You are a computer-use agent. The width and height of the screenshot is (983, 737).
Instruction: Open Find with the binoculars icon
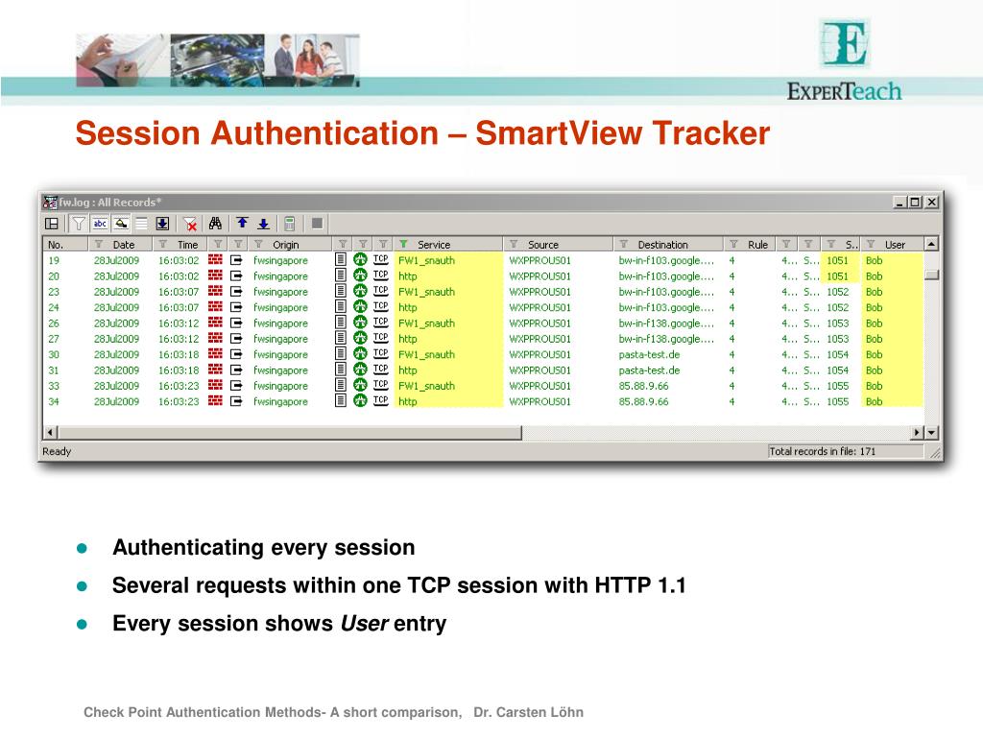click(x=215, y=223)
